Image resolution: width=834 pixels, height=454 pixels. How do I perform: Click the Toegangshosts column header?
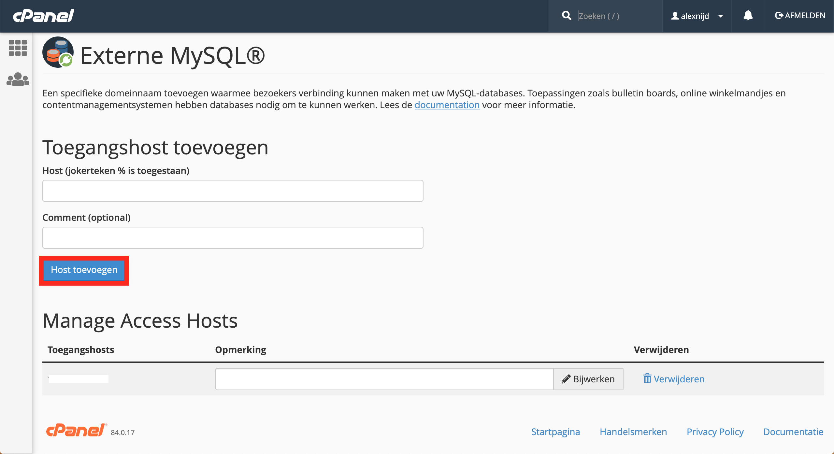81,350
